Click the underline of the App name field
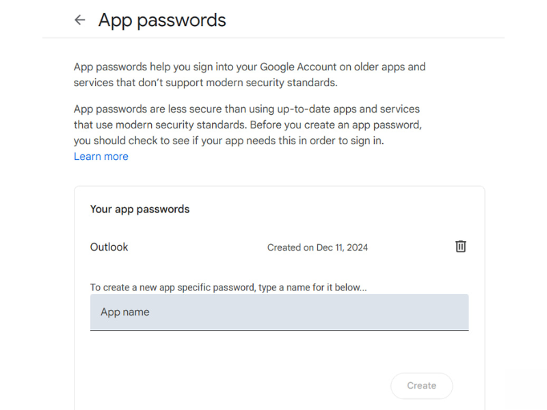 click(x=279, y=330)
